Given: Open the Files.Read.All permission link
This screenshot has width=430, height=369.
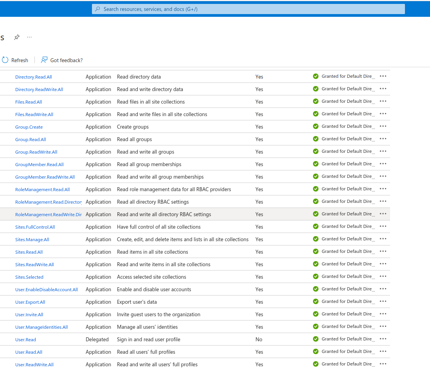Looking at the screenshot, I should (x=29, y=102).
